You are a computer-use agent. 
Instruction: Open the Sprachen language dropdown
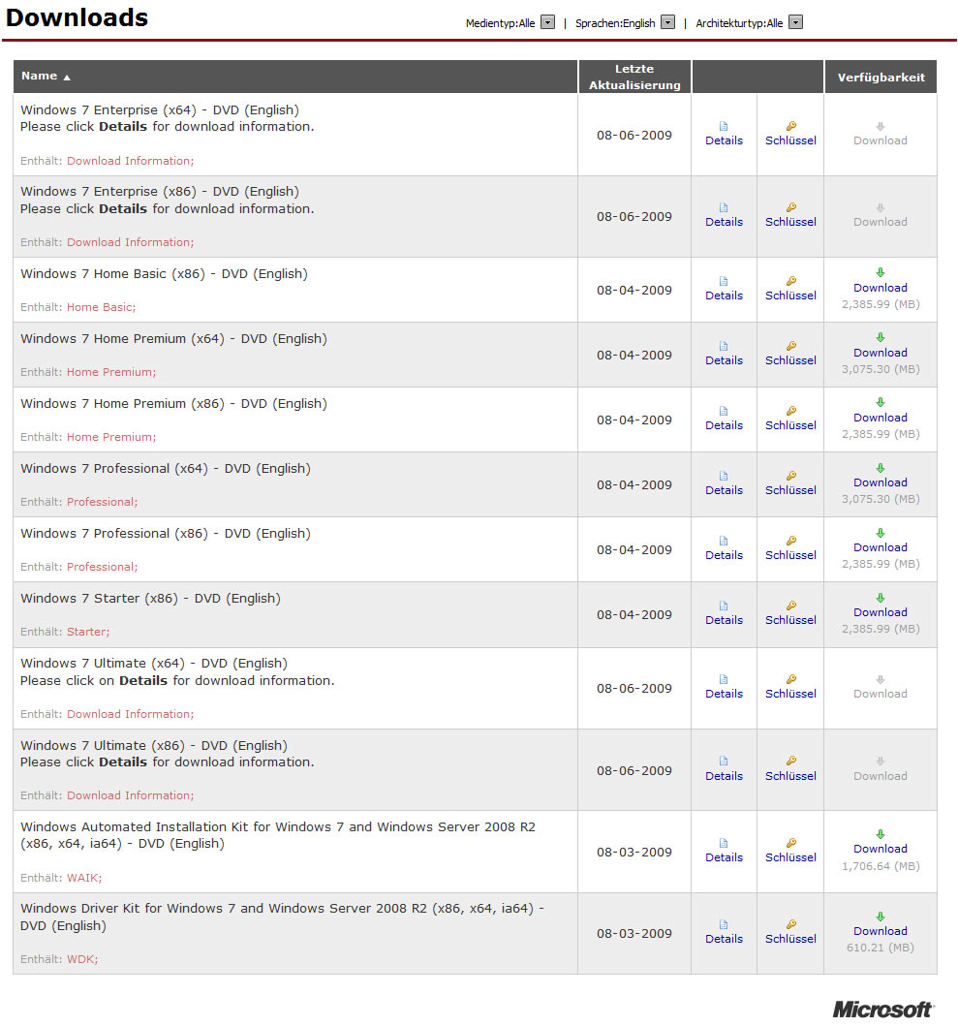tap(668, 23)
